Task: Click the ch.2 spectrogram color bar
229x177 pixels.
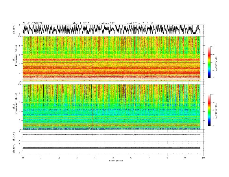Action: 209,110
